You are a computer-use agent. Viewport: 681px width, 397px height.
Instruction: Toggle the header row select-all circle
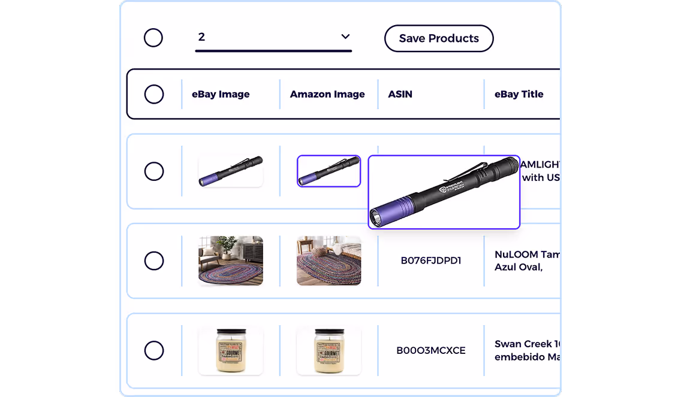point(153,94)
